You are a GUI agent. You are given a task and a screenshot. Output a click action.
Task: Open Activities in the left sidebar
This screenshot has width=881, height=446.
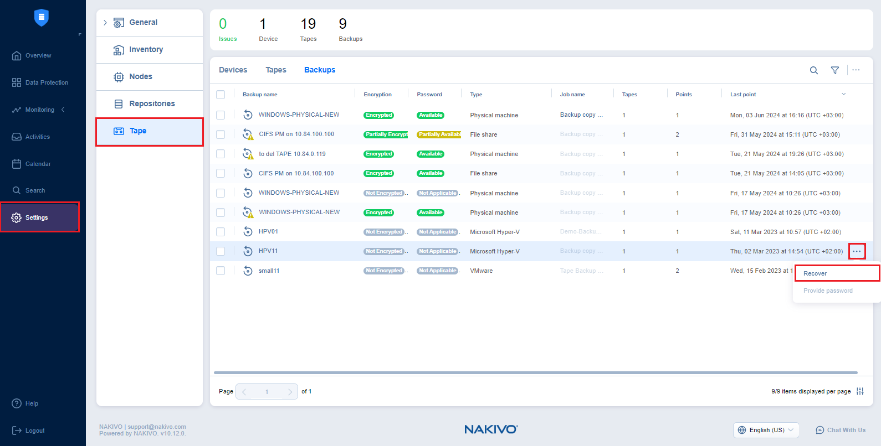tap(37, 137)
